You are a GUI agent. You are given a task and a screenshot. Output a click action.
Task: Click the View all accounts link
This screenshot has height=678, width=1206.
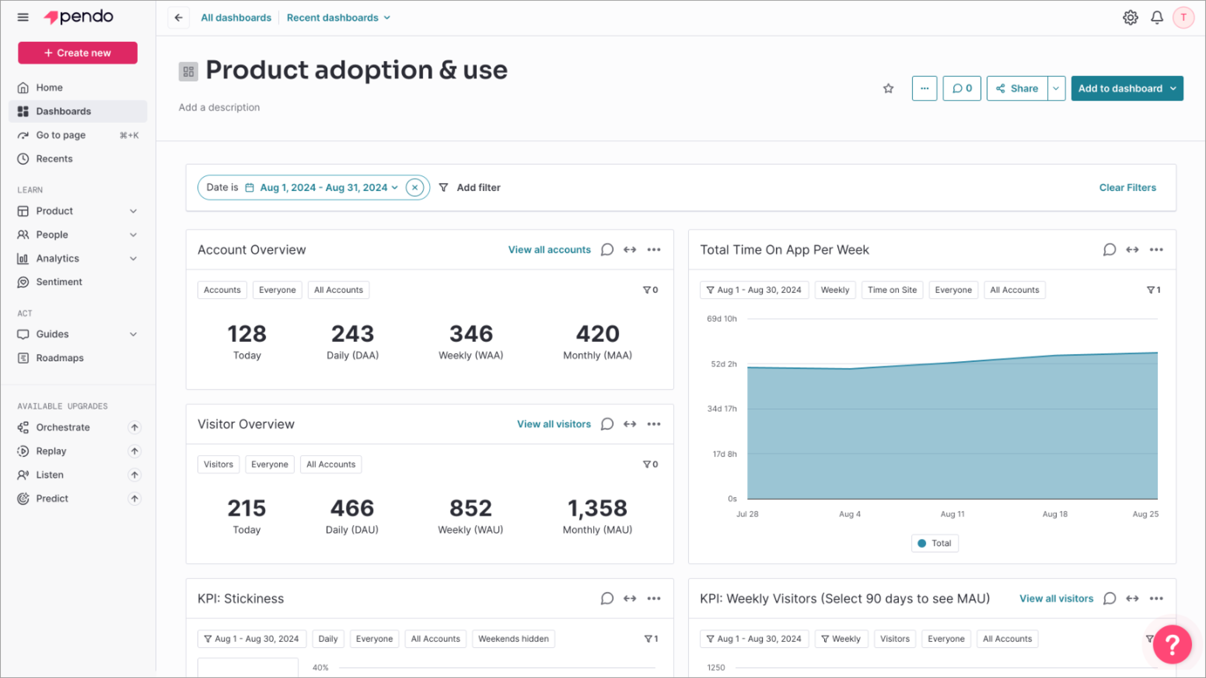pyautogui.click(x=549, y=250)
